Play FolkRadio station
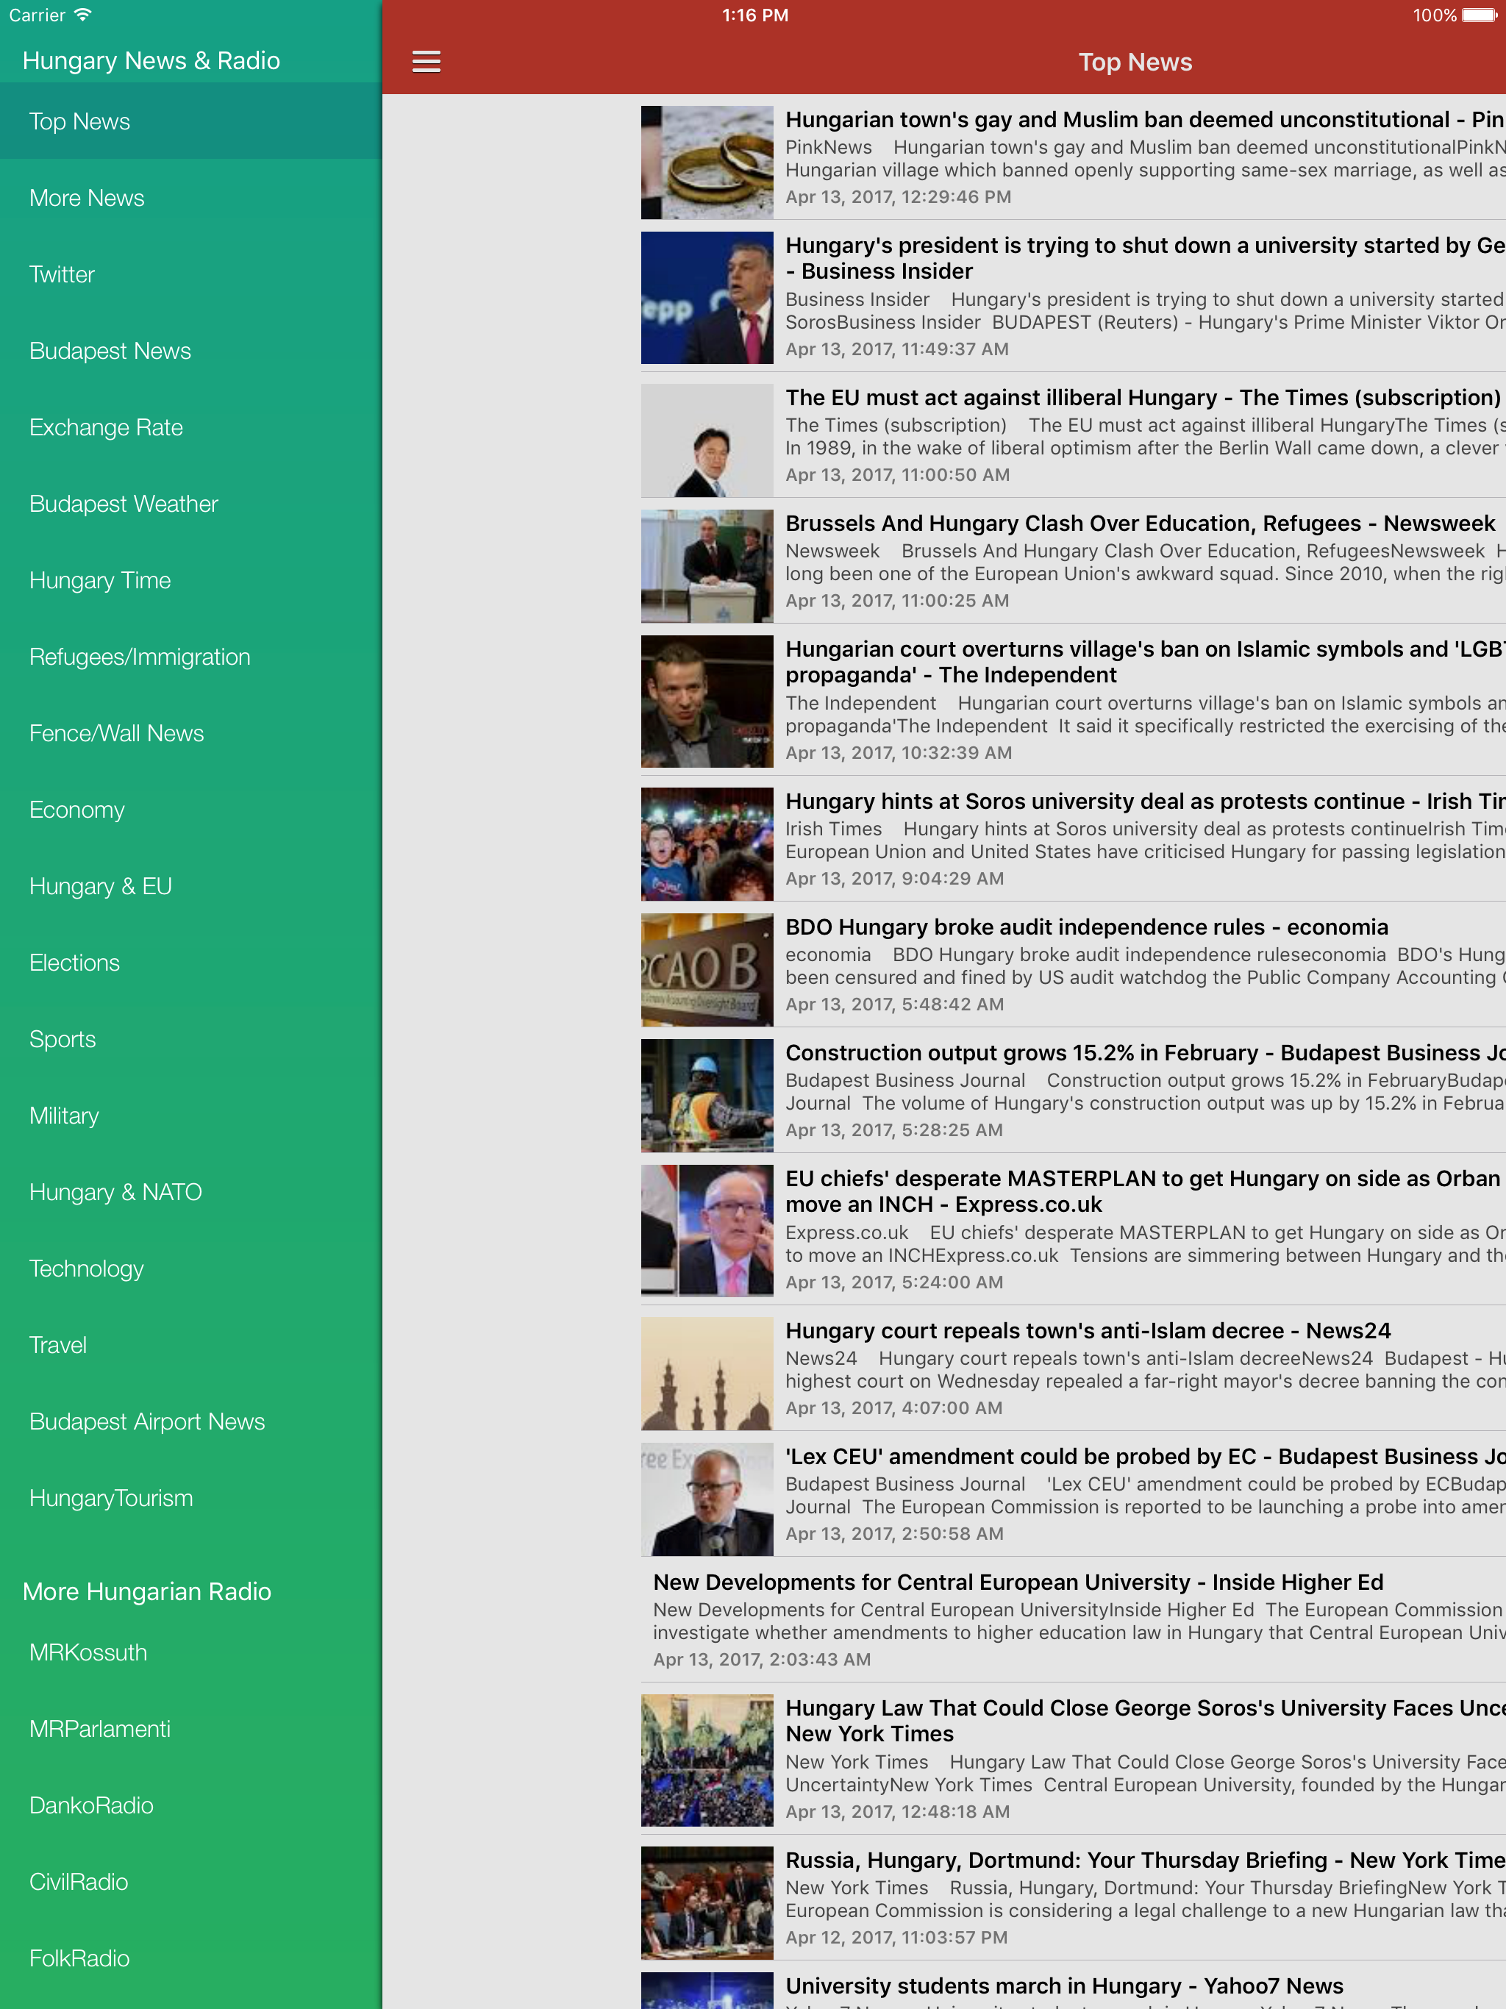This screenshot has height=2009, width=1506. [x=190, y=1958]
